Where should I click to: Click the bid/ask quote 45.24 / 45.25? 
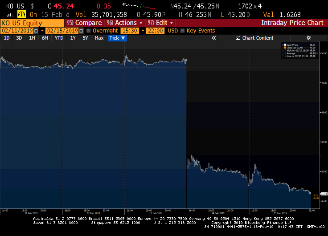tap(194, 6)
